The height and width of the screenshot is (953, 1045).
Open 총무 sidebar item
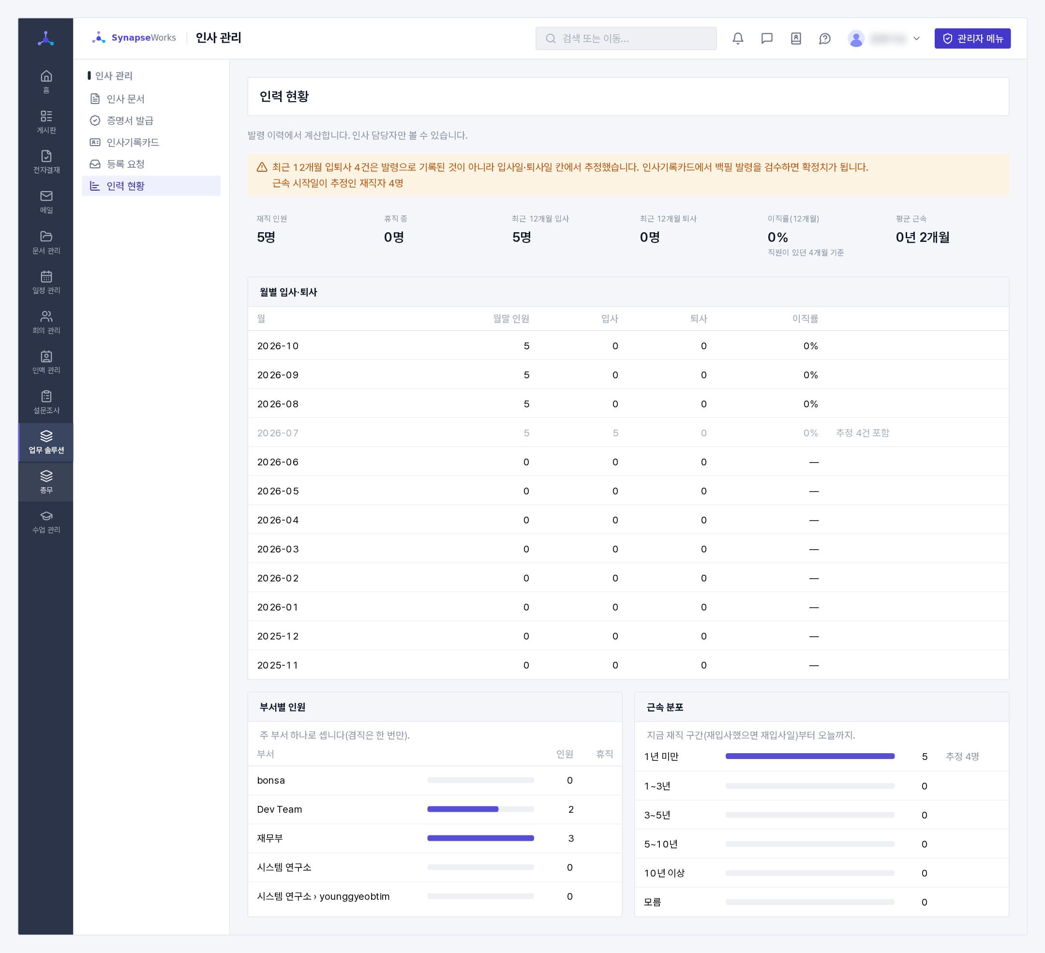click(x=46, y=482)
